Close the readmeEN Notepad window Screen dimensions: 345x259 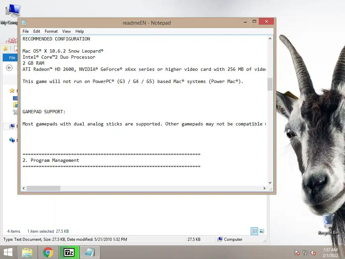266,21
